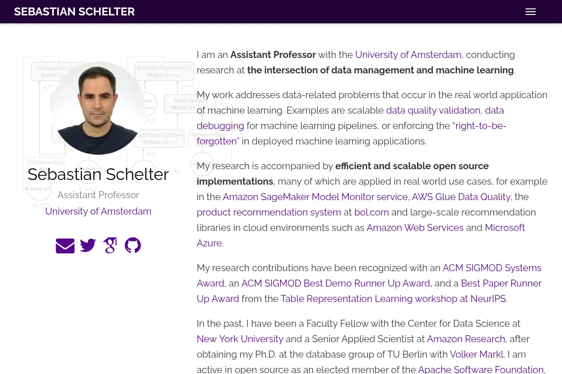Click Sebastian Schelter's profile photo

98,108
